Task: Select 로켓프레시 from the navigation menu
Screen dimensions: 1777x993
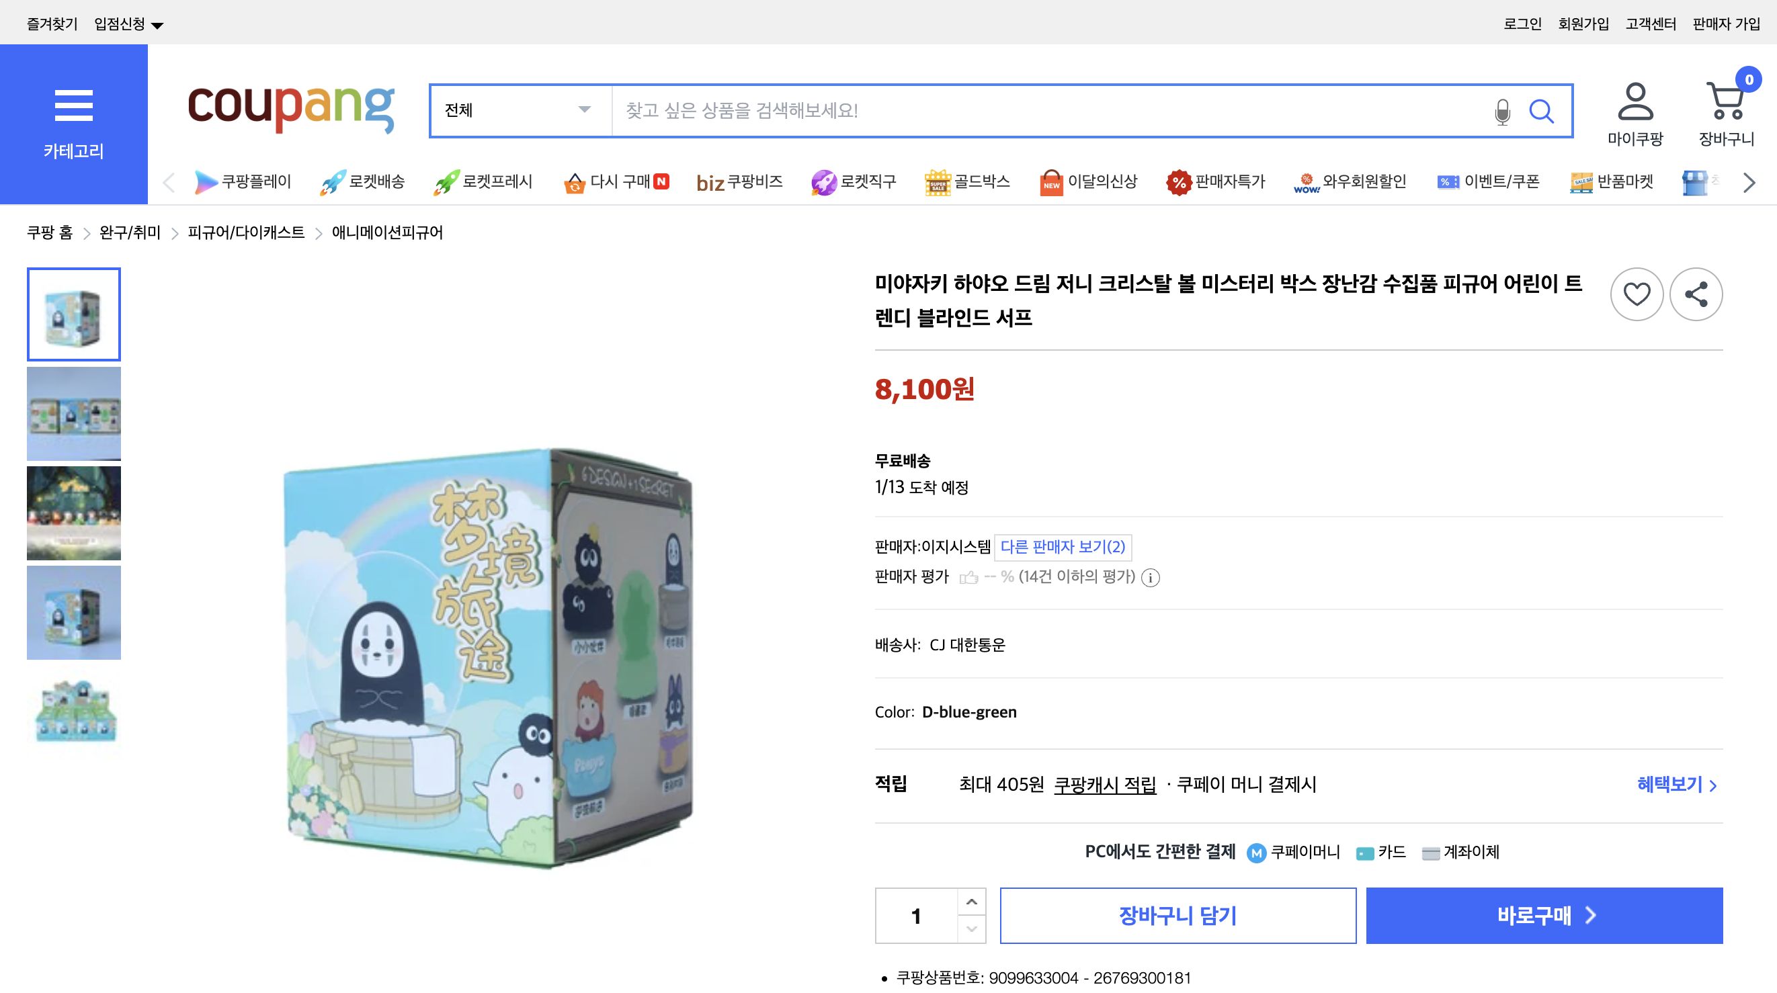Action: [x=484, y=181]
